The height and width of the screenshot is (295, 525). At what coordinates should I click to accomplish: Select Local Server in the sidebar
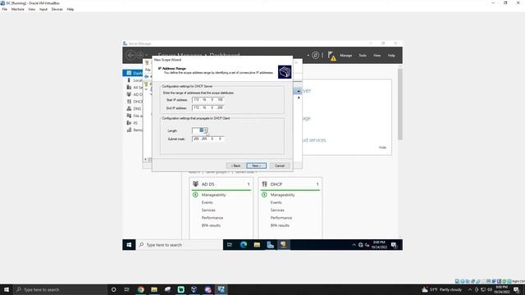click(134, 80)
